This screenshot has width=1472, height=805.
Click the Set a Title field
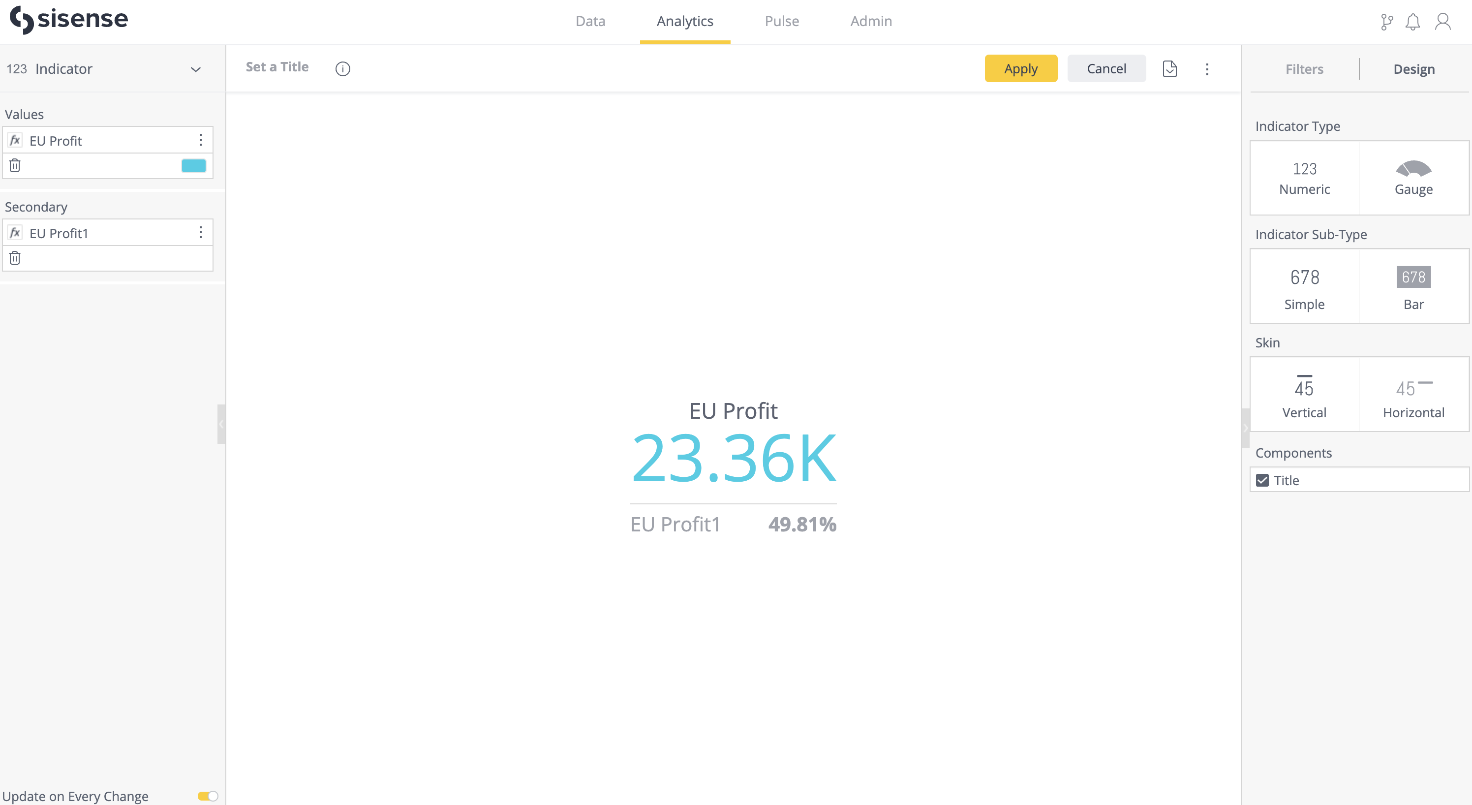[277, 67]
